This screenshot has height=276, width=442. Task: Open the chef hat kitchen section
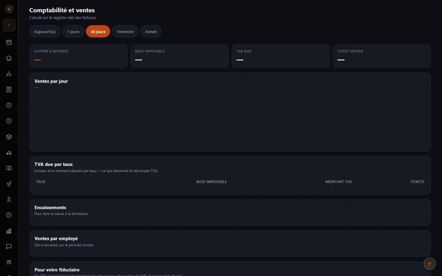pyautogui.click(x=9, y=58)
